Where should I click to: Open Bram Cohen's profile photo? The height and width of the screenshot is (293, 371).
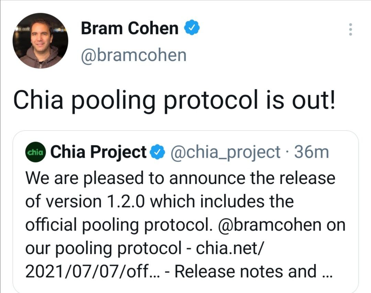coord(40,41)
